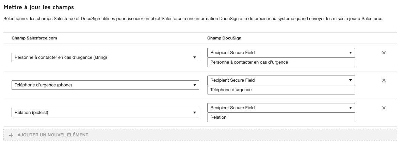Open the Relation (picklist) dropdown
This screenshot has width=404, height=149.
tap(105, 113)
